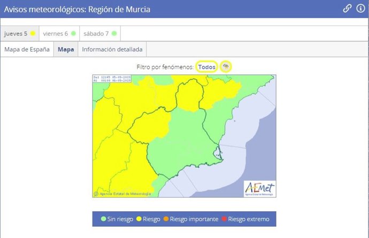Click the Riesgo importante legend label
The height and width of the screenshot is (238, 369).
tap(194, 219)
